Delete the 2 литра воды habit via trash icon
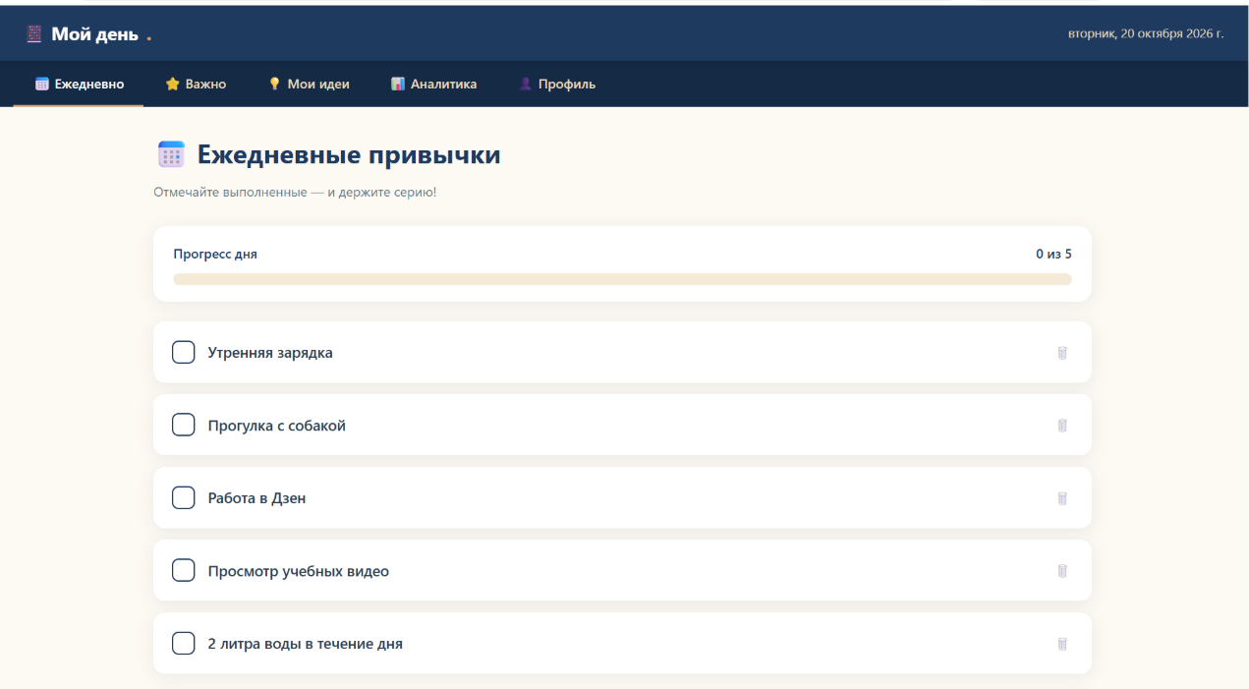This screenshot has height=689, width=1249. [1061, 644]
